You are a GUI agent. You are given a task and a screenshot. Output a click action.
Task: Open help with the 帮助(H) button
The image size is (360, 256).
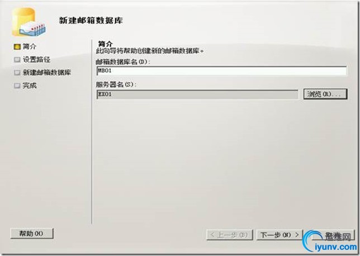pos(32,234)
